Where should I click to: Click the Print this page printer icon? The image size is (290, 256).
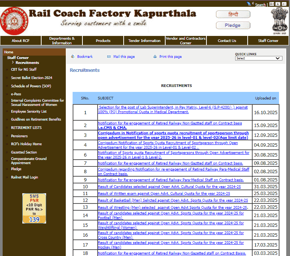tap(155, 57)
